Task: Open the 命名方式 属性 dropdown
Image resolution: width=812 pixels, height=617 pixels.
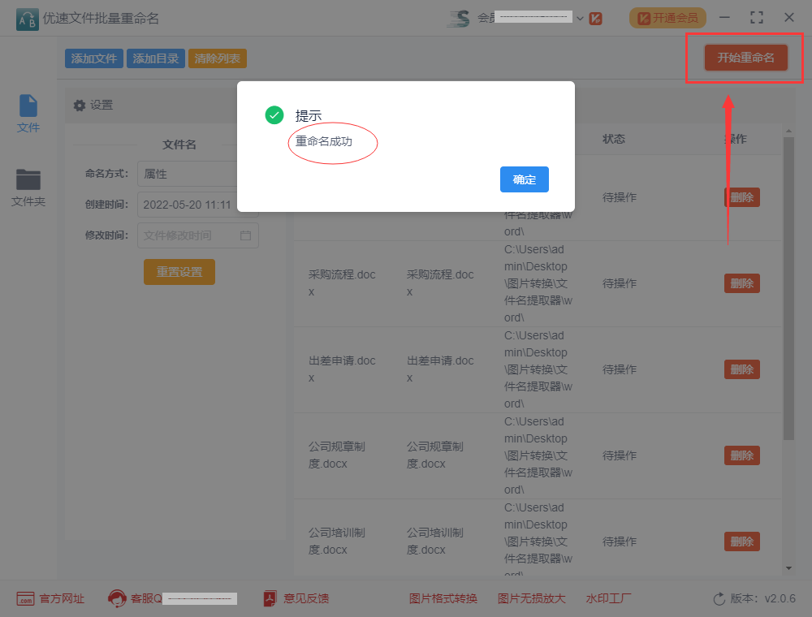Action: pyautogui.click(x=192, y=174)
